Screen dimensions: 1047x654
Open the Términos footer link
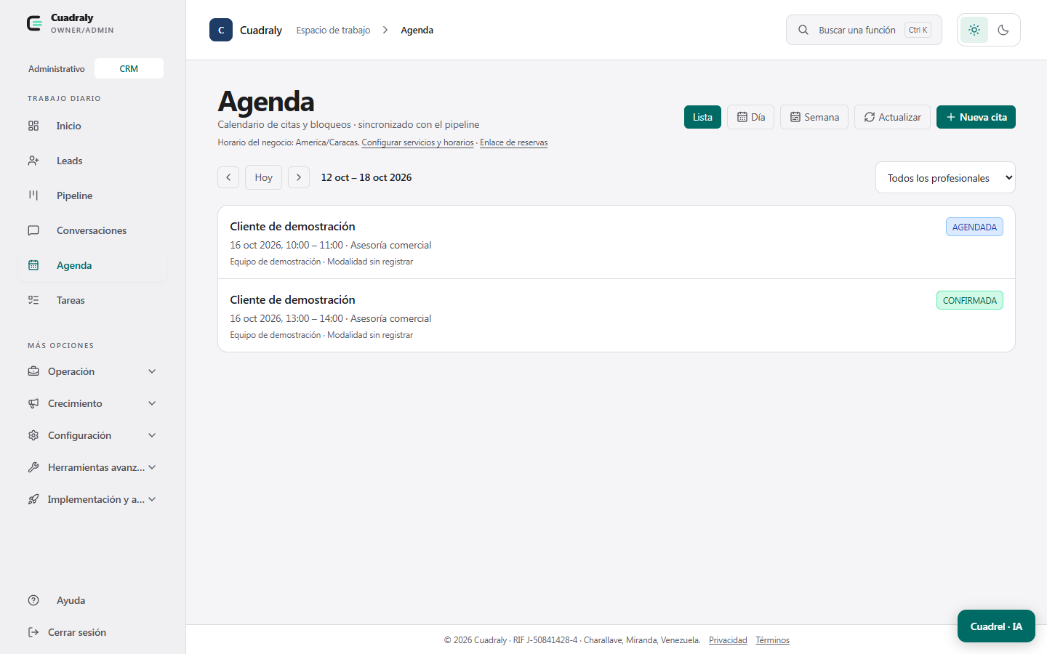coord(772,640)
